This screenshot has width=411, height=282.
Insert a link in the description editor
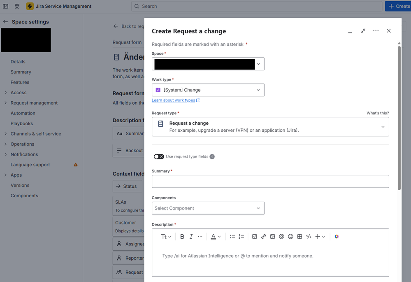pos(263,236)
